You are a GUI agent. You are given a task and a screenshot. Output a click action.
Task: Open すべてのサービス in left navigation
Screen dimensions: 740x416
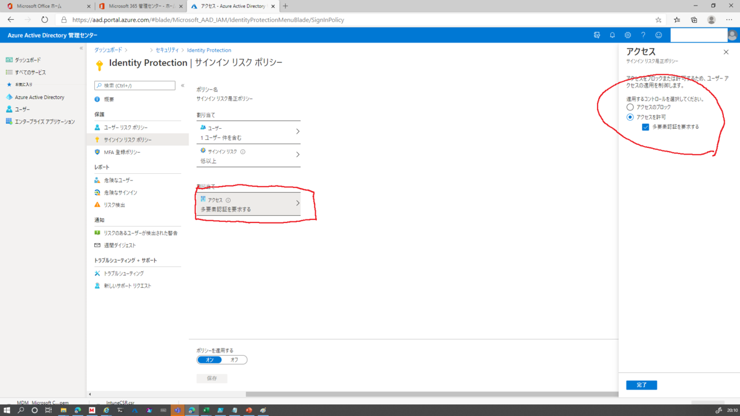30,72
